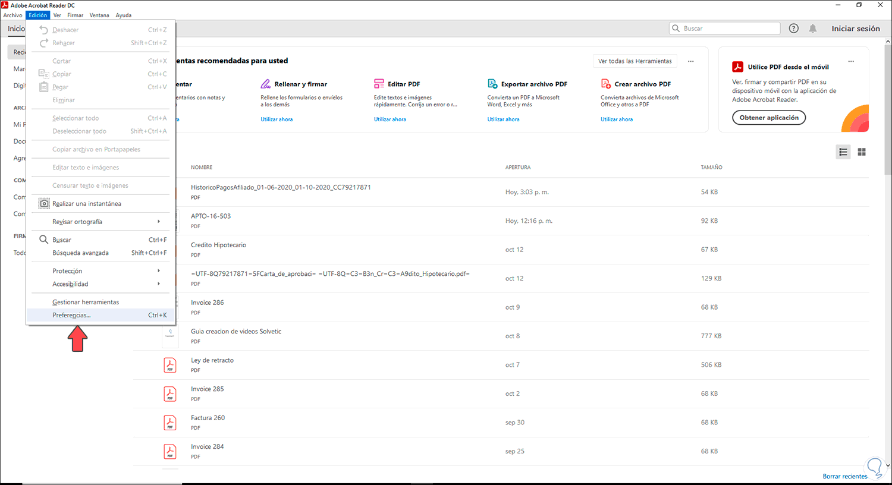The height and width of the screenshot is (485, 892).
Task: Switch to the thumbnail grid view
Action: (x=862, y=152)
